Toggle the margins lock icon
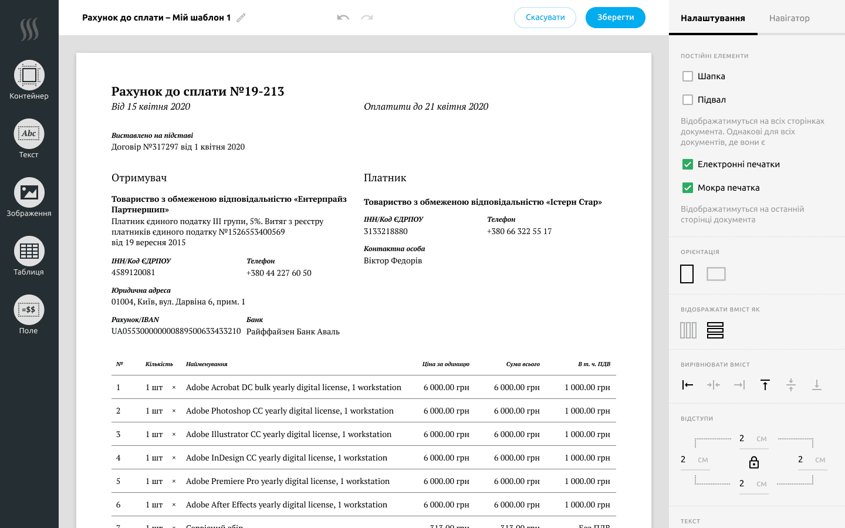Screen dimensions: 845x528 pyautogui.click(x=754, y=462)
